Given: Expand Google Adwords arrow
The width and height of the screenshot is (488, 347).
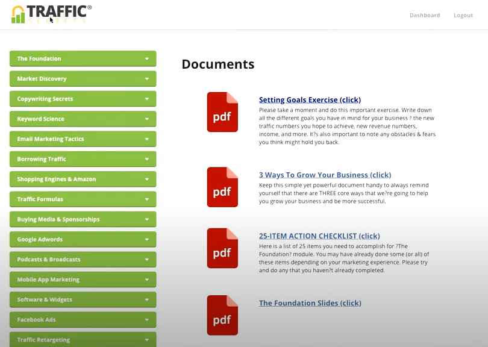Looking at the screenshot, I should point(147,239).
